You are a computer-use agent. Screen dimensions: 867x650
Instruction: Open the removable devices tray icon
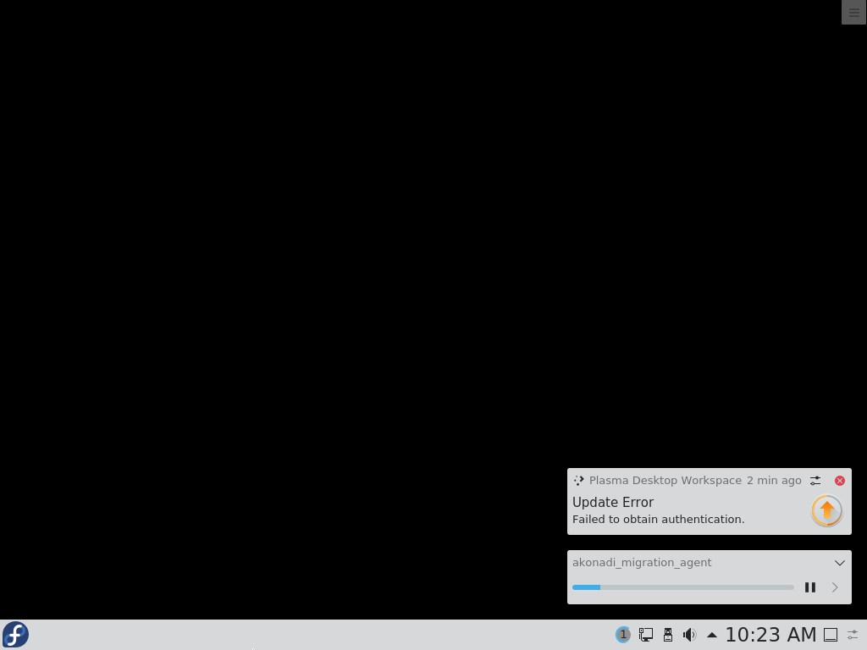(668, 635)
